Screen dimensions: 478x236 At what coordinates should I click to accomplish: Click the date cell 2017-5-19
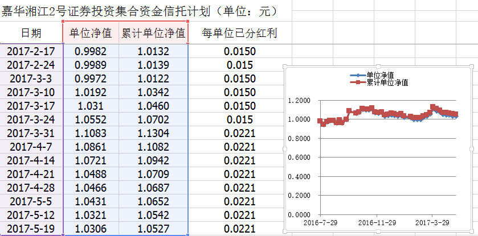(x=31, y=229)
